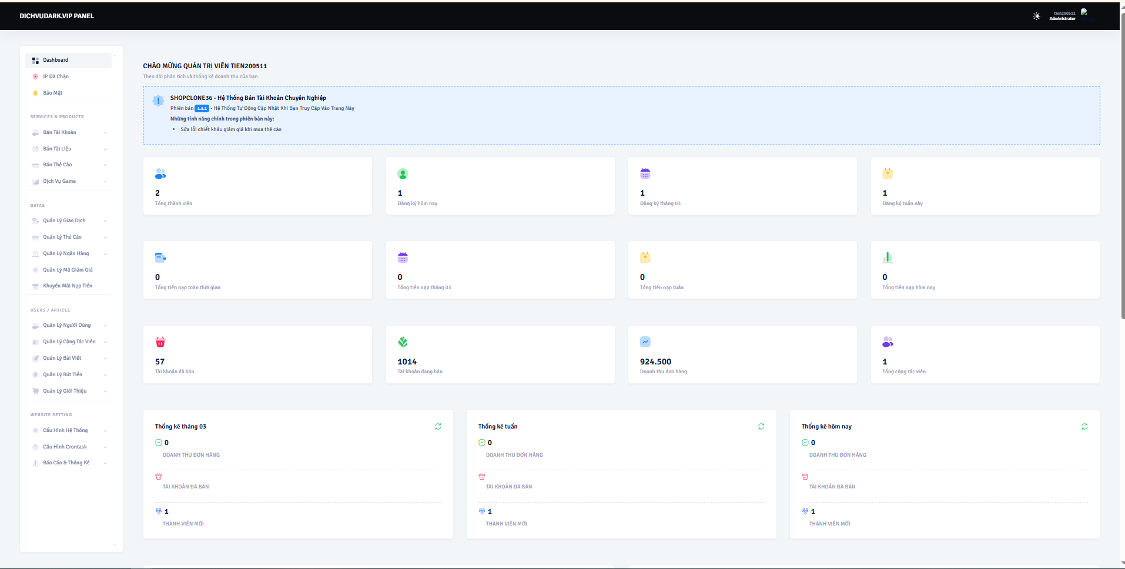Toggle the light/dark theme sun icon

point(1036,16)
